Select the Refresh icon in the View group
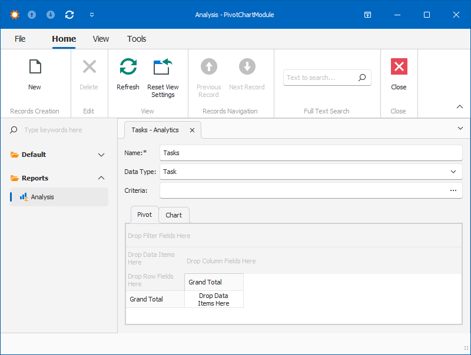Image resolution: width=471 pixels, height=355 pixels. tap(128, 66)
